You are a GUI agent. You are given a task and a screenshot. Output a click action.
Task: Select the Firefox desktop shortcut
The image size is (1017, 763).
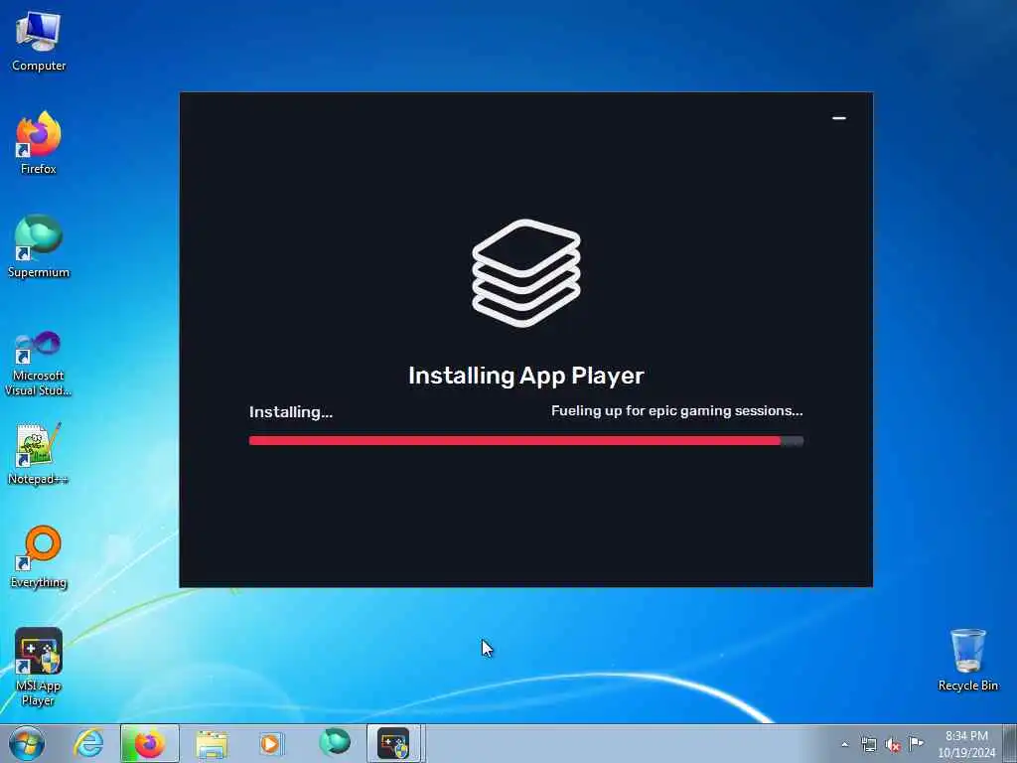click(39, 143)
